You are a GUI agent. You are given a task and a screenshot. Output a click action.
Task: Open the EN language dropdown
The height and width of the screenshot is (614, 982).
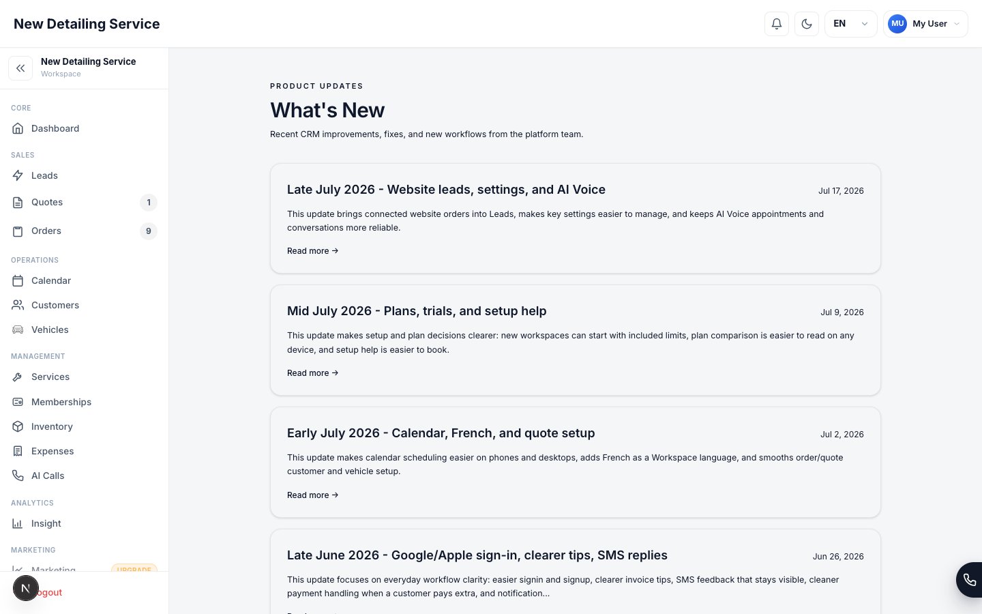click(x=850, y=24)
